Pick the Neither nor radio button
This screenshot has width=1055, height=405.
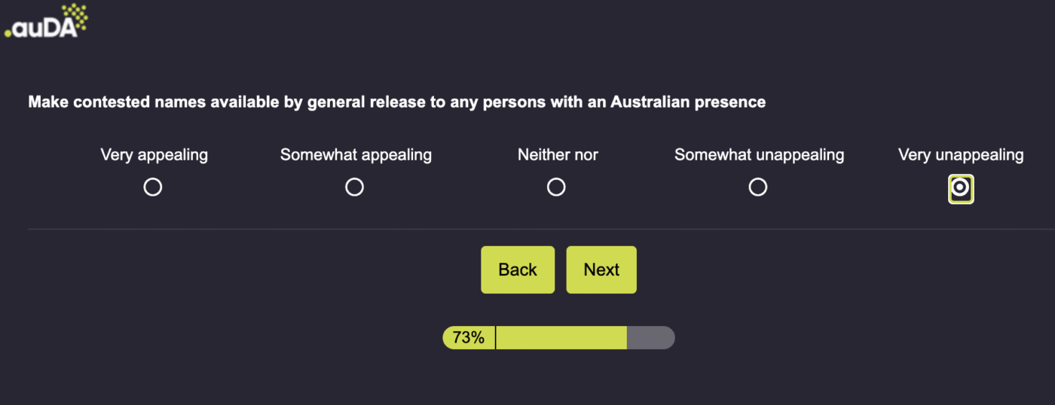coord(556,187)
